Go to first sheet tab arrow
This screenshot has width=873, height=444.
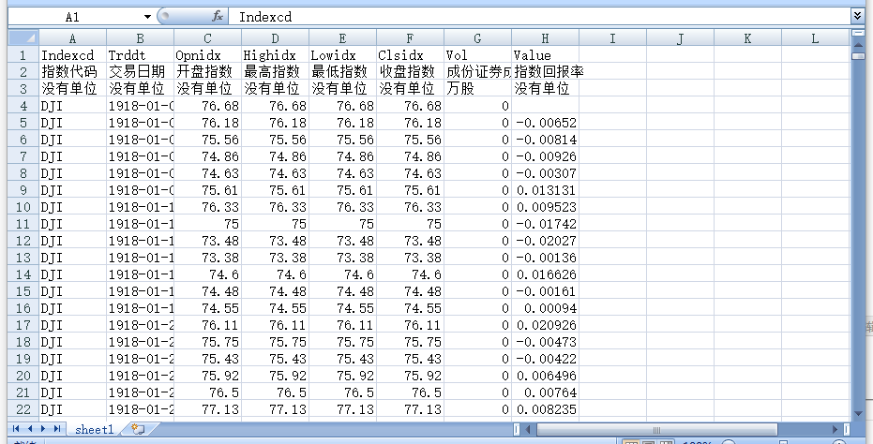pyautogui.click(x=16, y=429)
